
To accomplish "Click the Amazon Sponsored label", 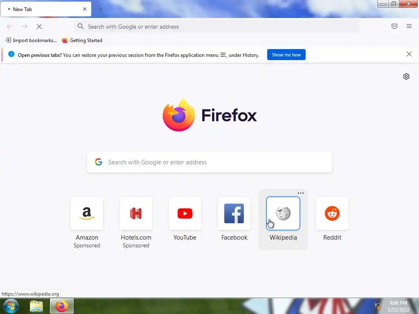I will (x=87, y=245).
